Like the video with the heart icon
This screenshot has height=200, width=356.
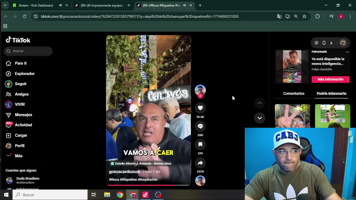point(200,108)
